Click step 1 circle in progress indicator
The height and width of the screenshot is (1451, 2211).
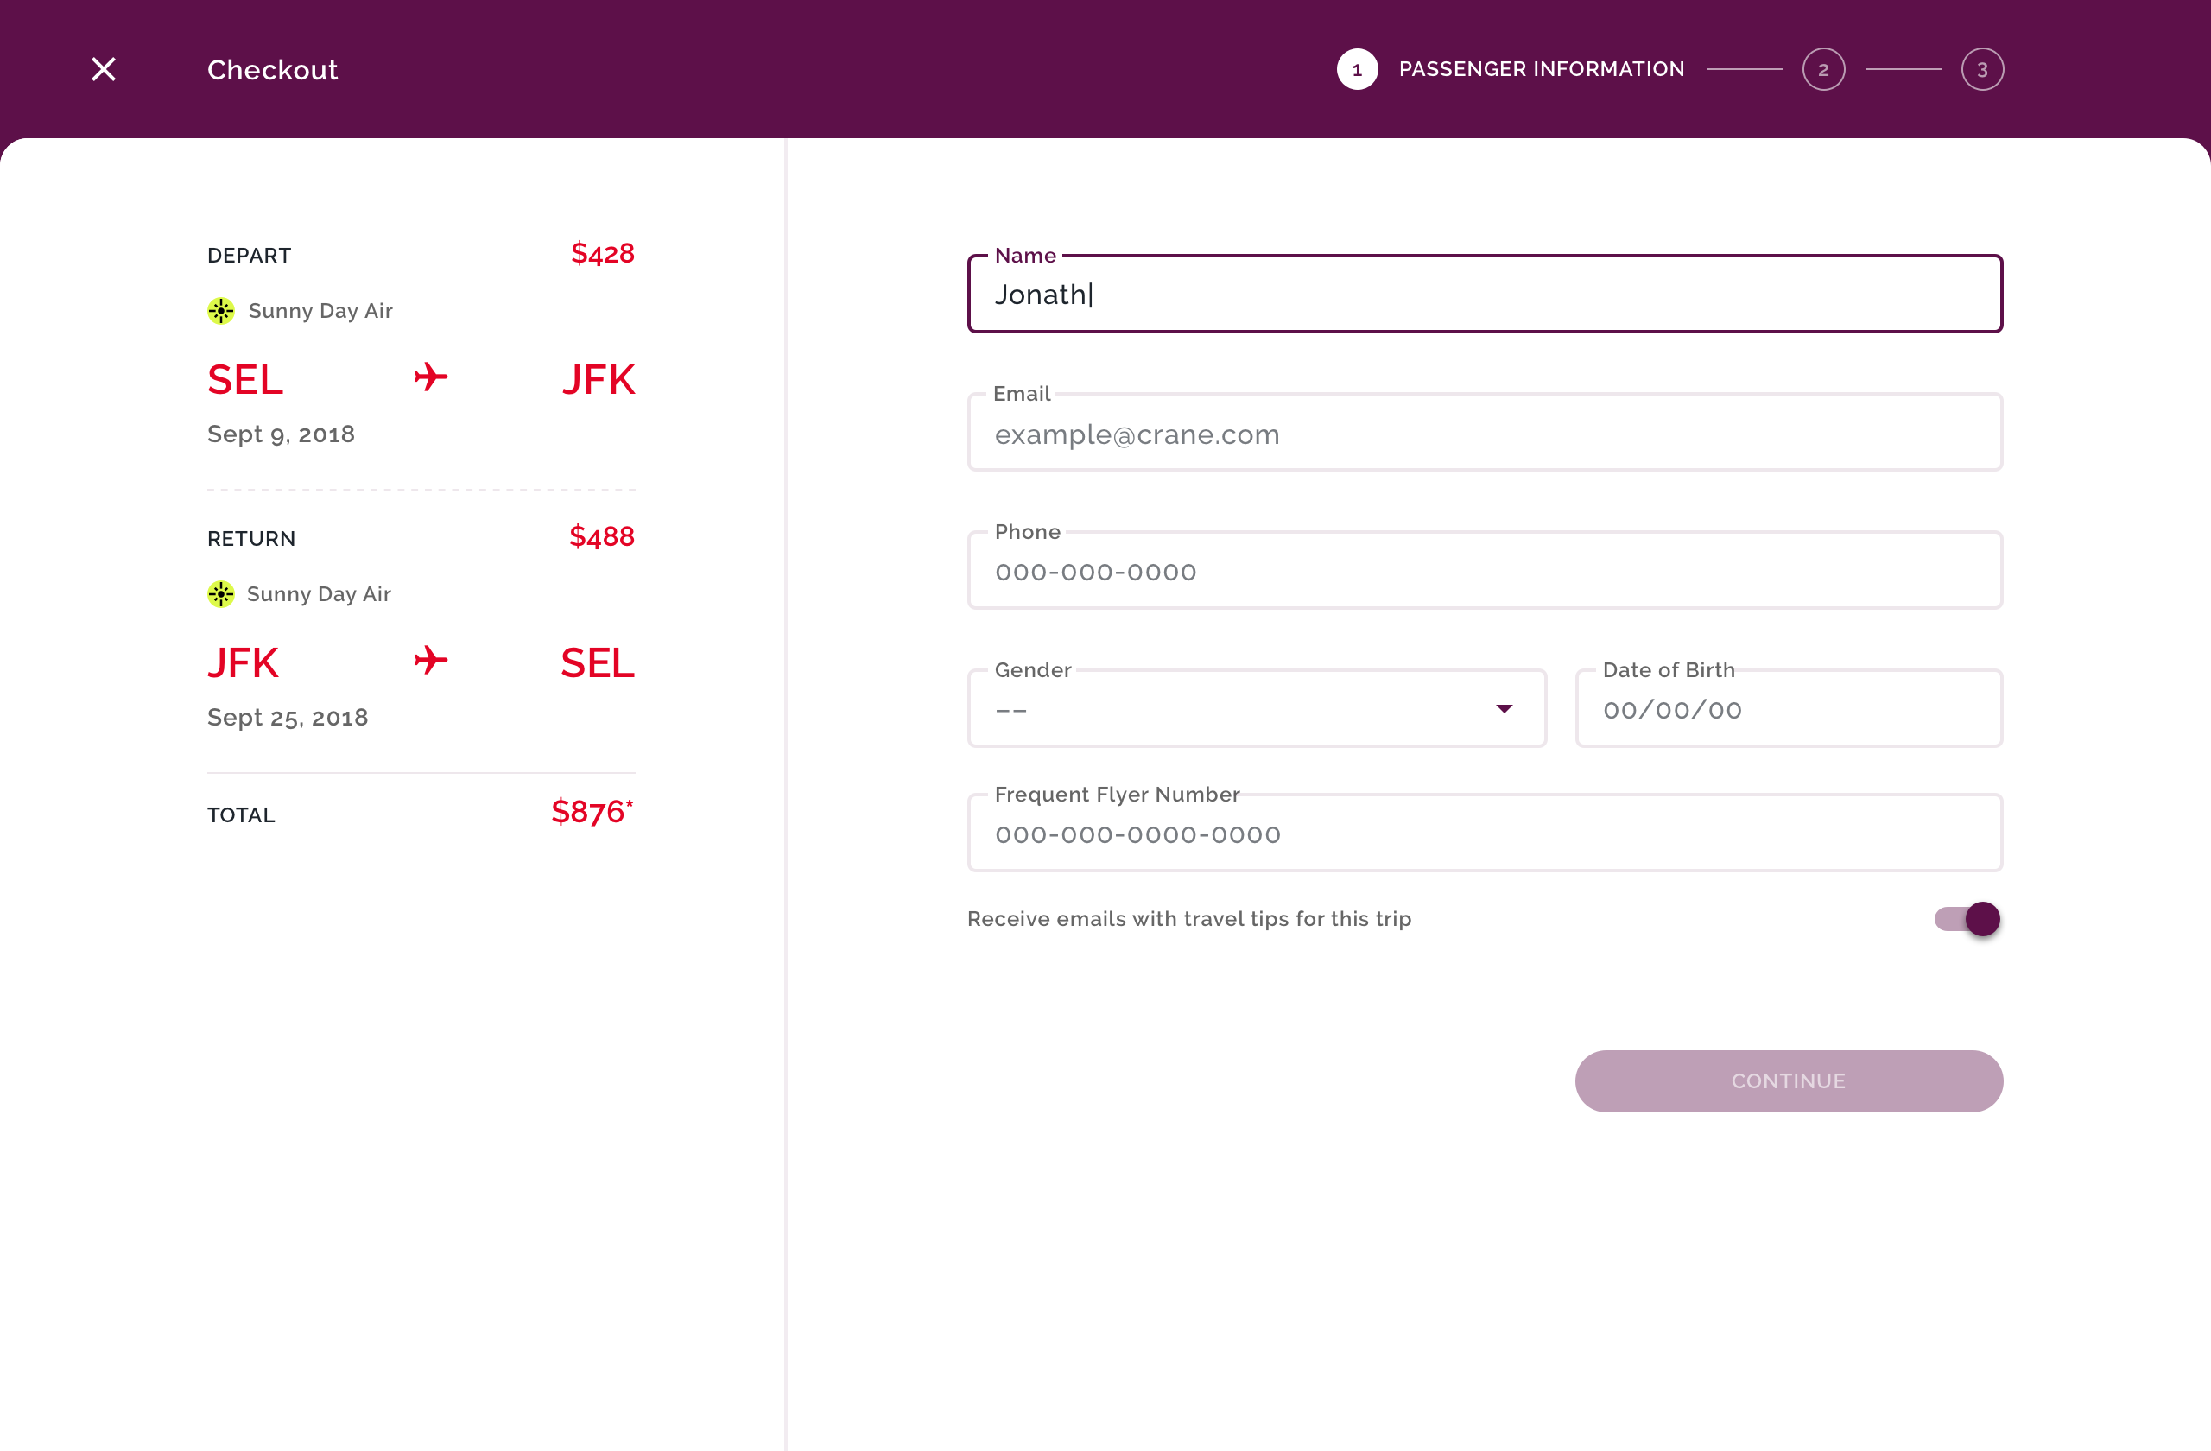[x=1356, y=70]
